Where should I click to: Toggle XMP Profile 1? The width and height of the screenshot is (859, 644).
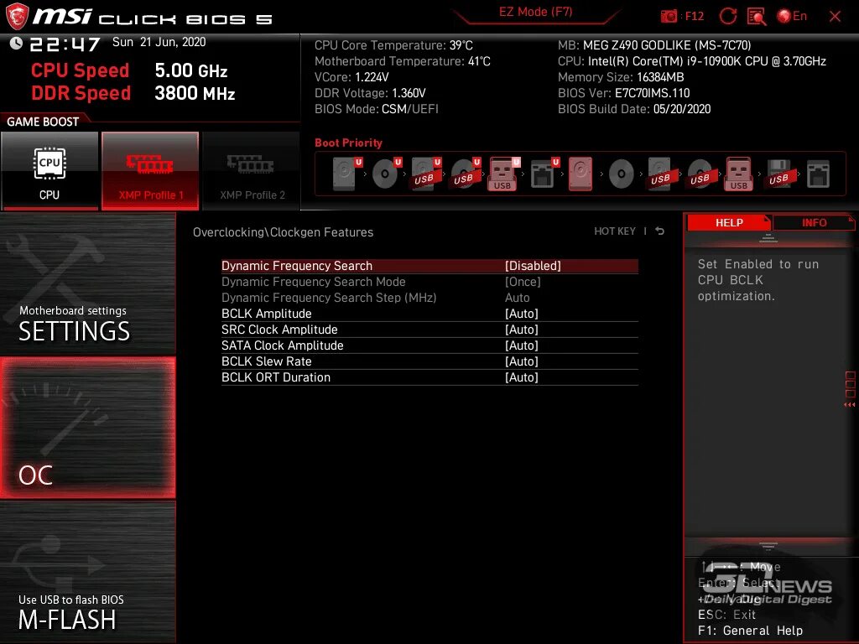(150, 171)
